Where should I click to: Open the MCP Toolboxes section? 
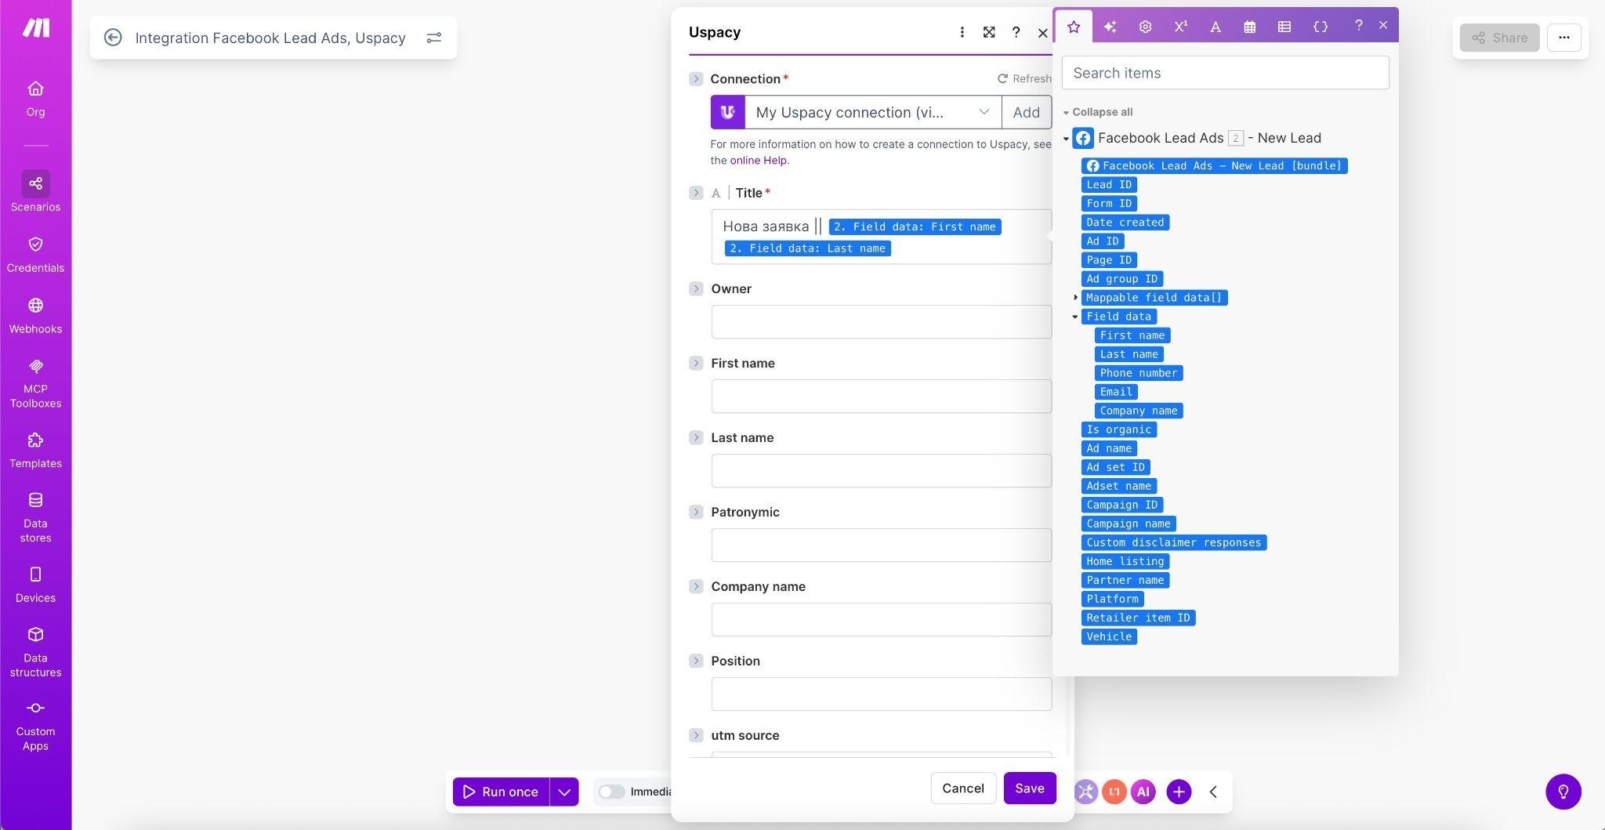click(35, 384)
